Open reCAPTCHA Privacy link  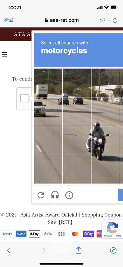click(x=108, y=236)
